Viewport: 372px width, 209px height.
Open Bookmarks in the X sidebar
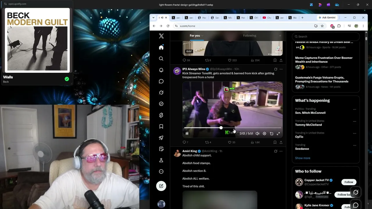pyautogui.click(x=161, y=126)
